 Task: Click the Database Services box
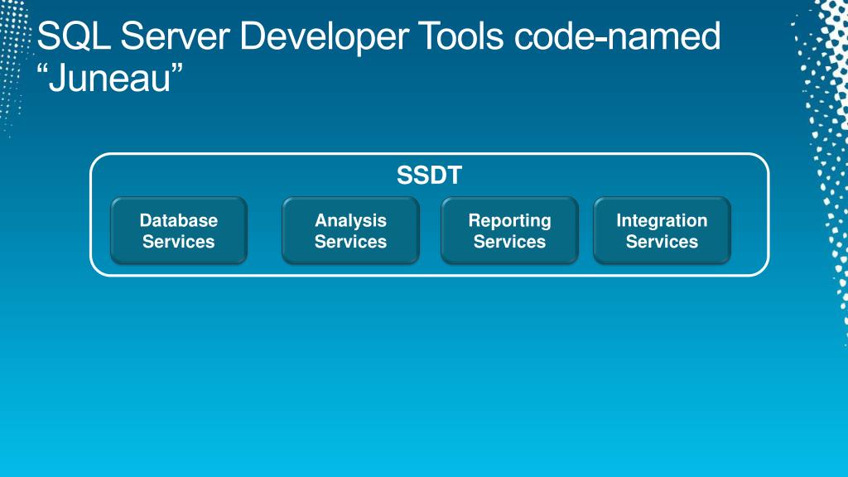point(179,231)
